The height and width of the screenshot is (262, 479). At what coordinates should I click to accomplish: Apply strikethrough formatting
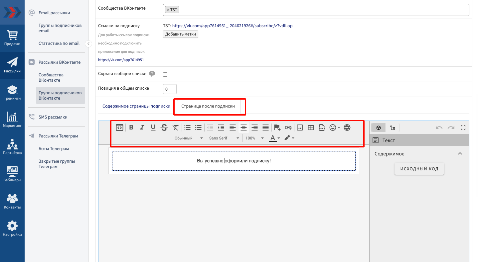coord(164,127)
